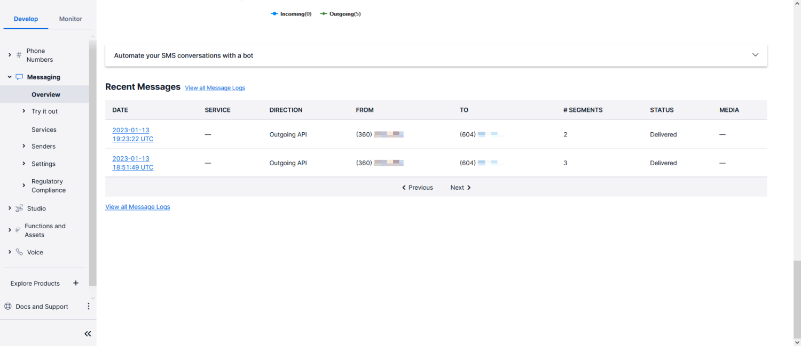This screenshot has width=801, height=346.
Task: Click the Studio flow icon
Action: [x=19, y=208]
